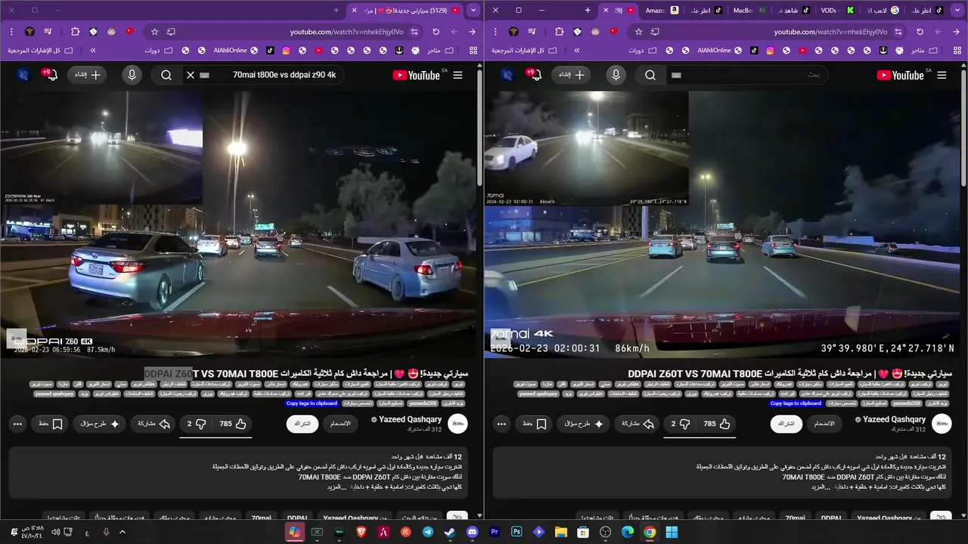Screen dimensions: 968x544
Task: Like the video (785) in right window
Action: tap(716, 424)
